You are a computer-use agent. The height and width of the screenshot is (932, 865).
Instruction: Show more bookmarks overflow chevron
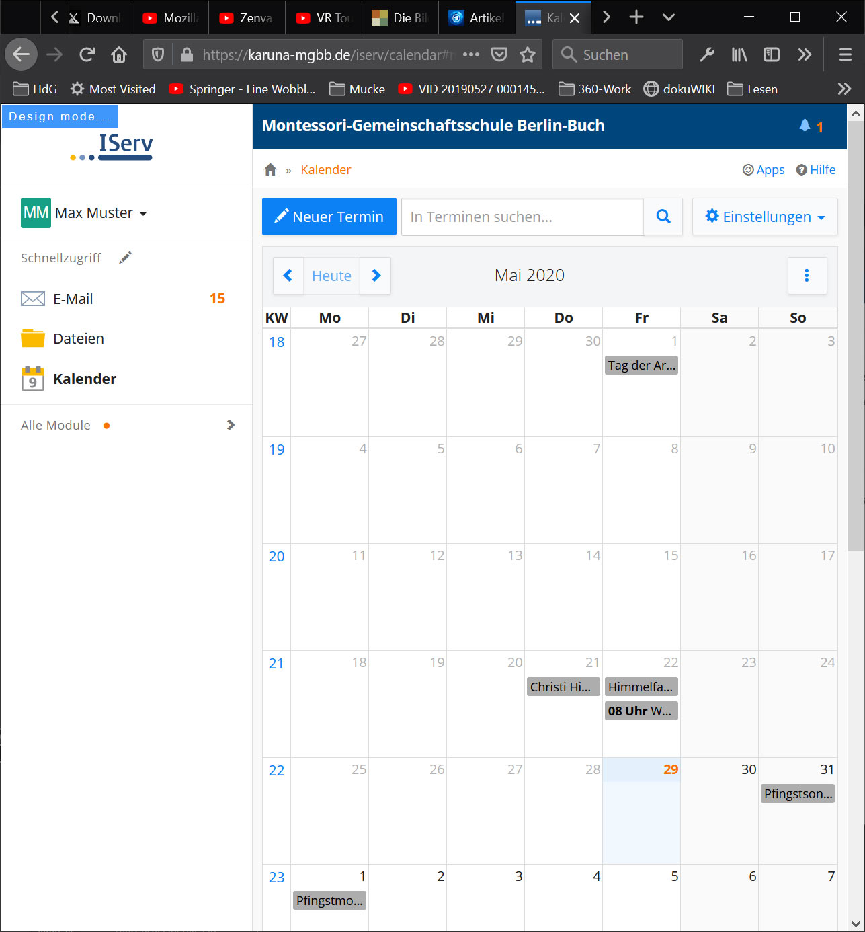(x=845, y=89)
